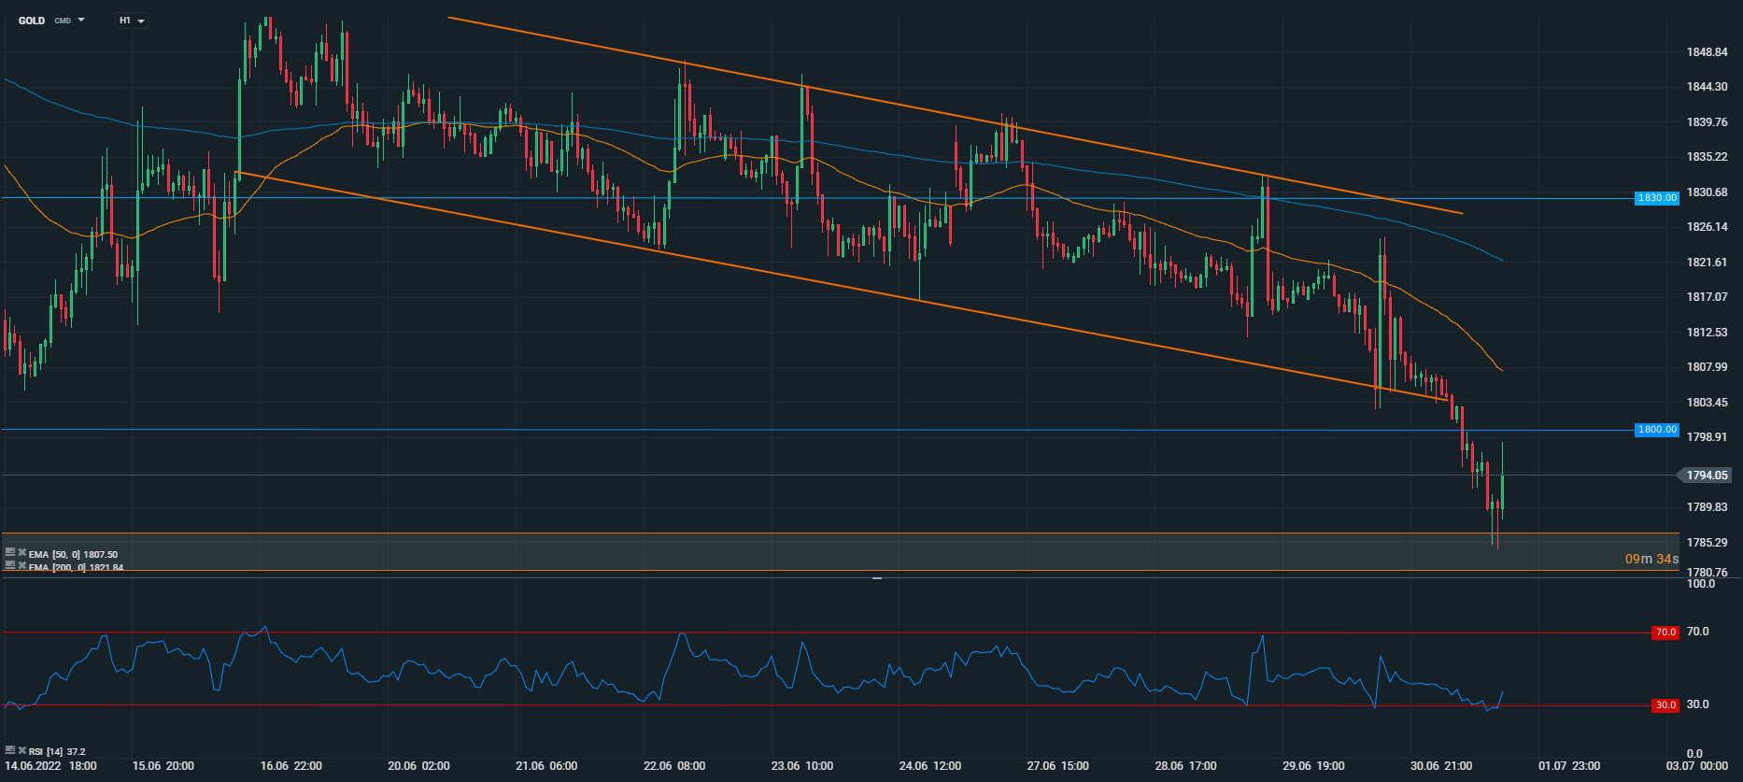Click the 27.06 15:00 time axis label
The image size is (1743, 782).
1057,766
